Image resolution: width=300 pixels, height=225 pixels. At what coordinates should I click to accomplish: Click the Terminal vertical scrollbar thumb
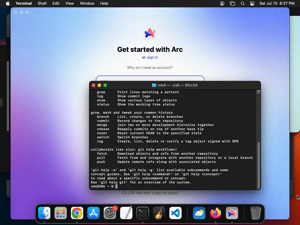(259, 165)
